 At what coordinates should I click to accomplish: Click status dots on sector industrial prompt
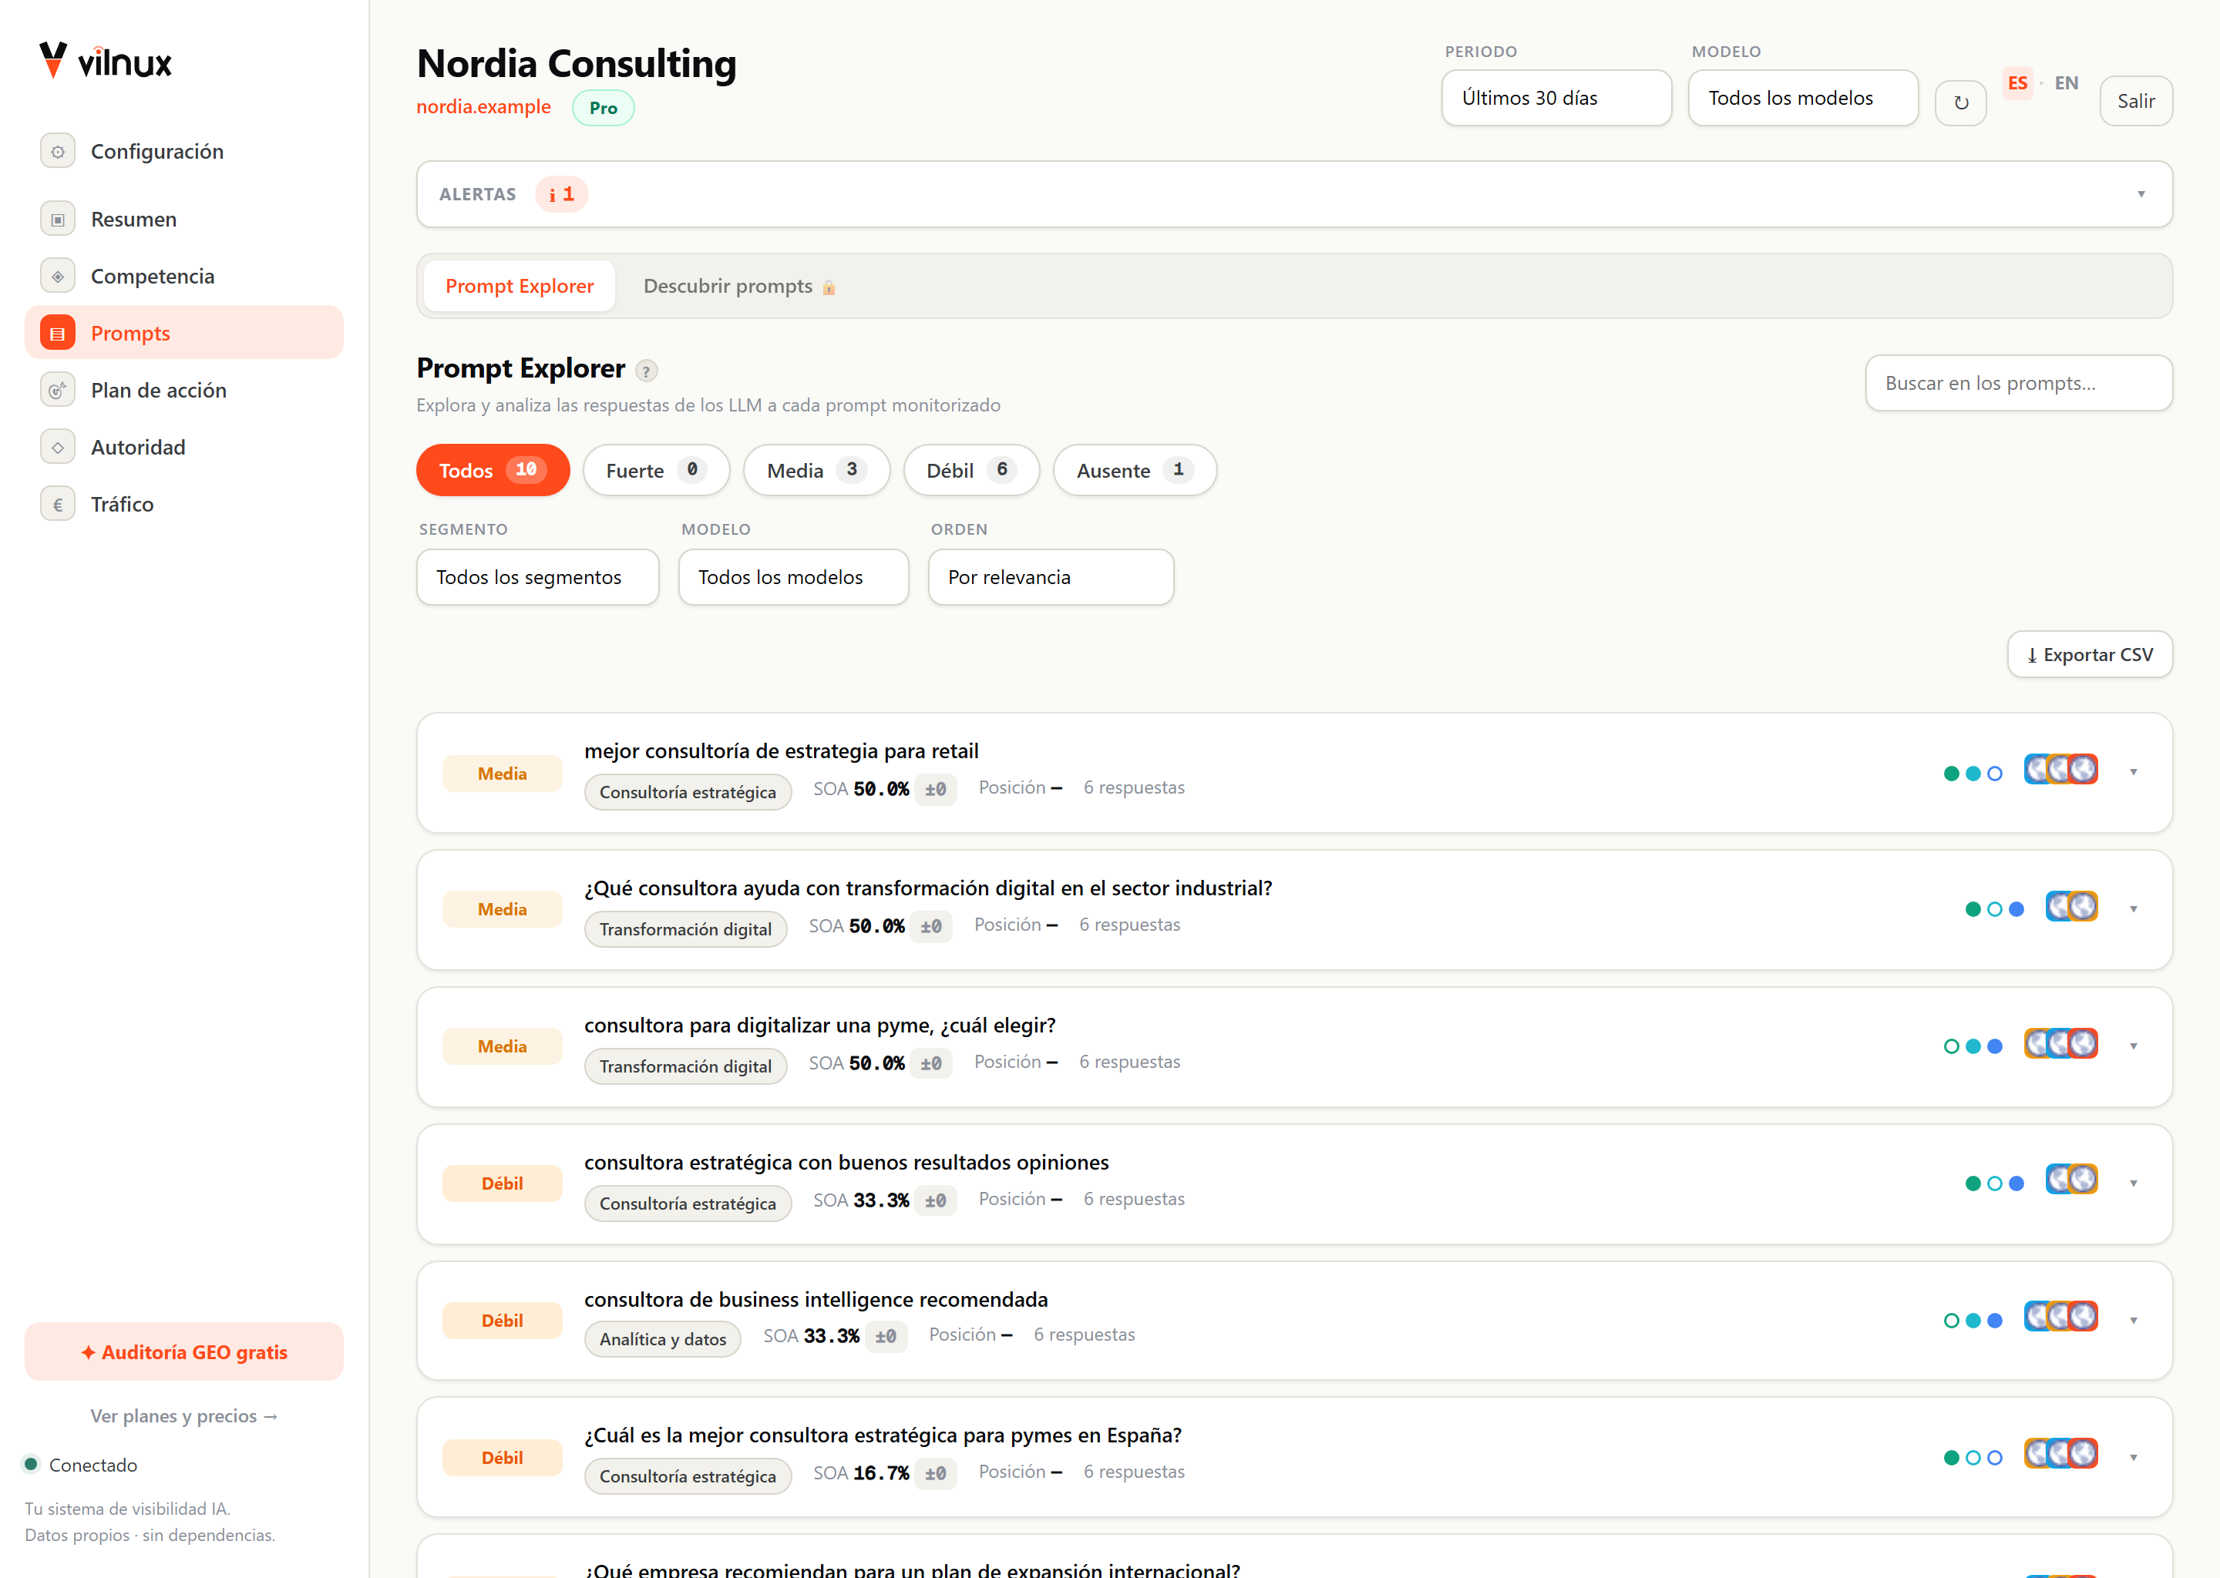tap(1994, 909)
